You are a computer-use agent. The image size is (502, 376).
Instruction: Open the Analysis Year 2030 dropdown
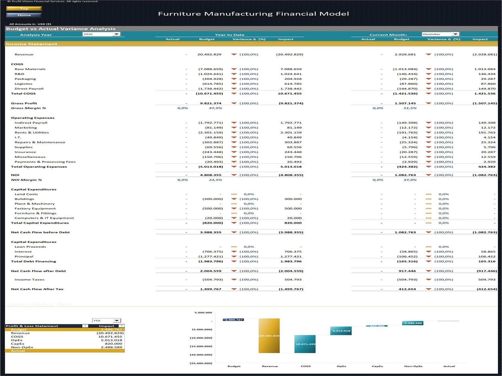coord(116,34)
